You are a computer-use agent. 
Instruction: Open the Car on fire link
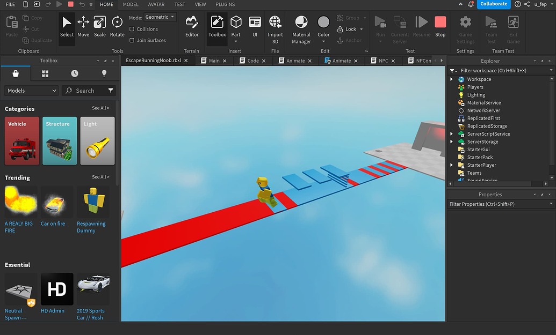click(x=53, y=224)
